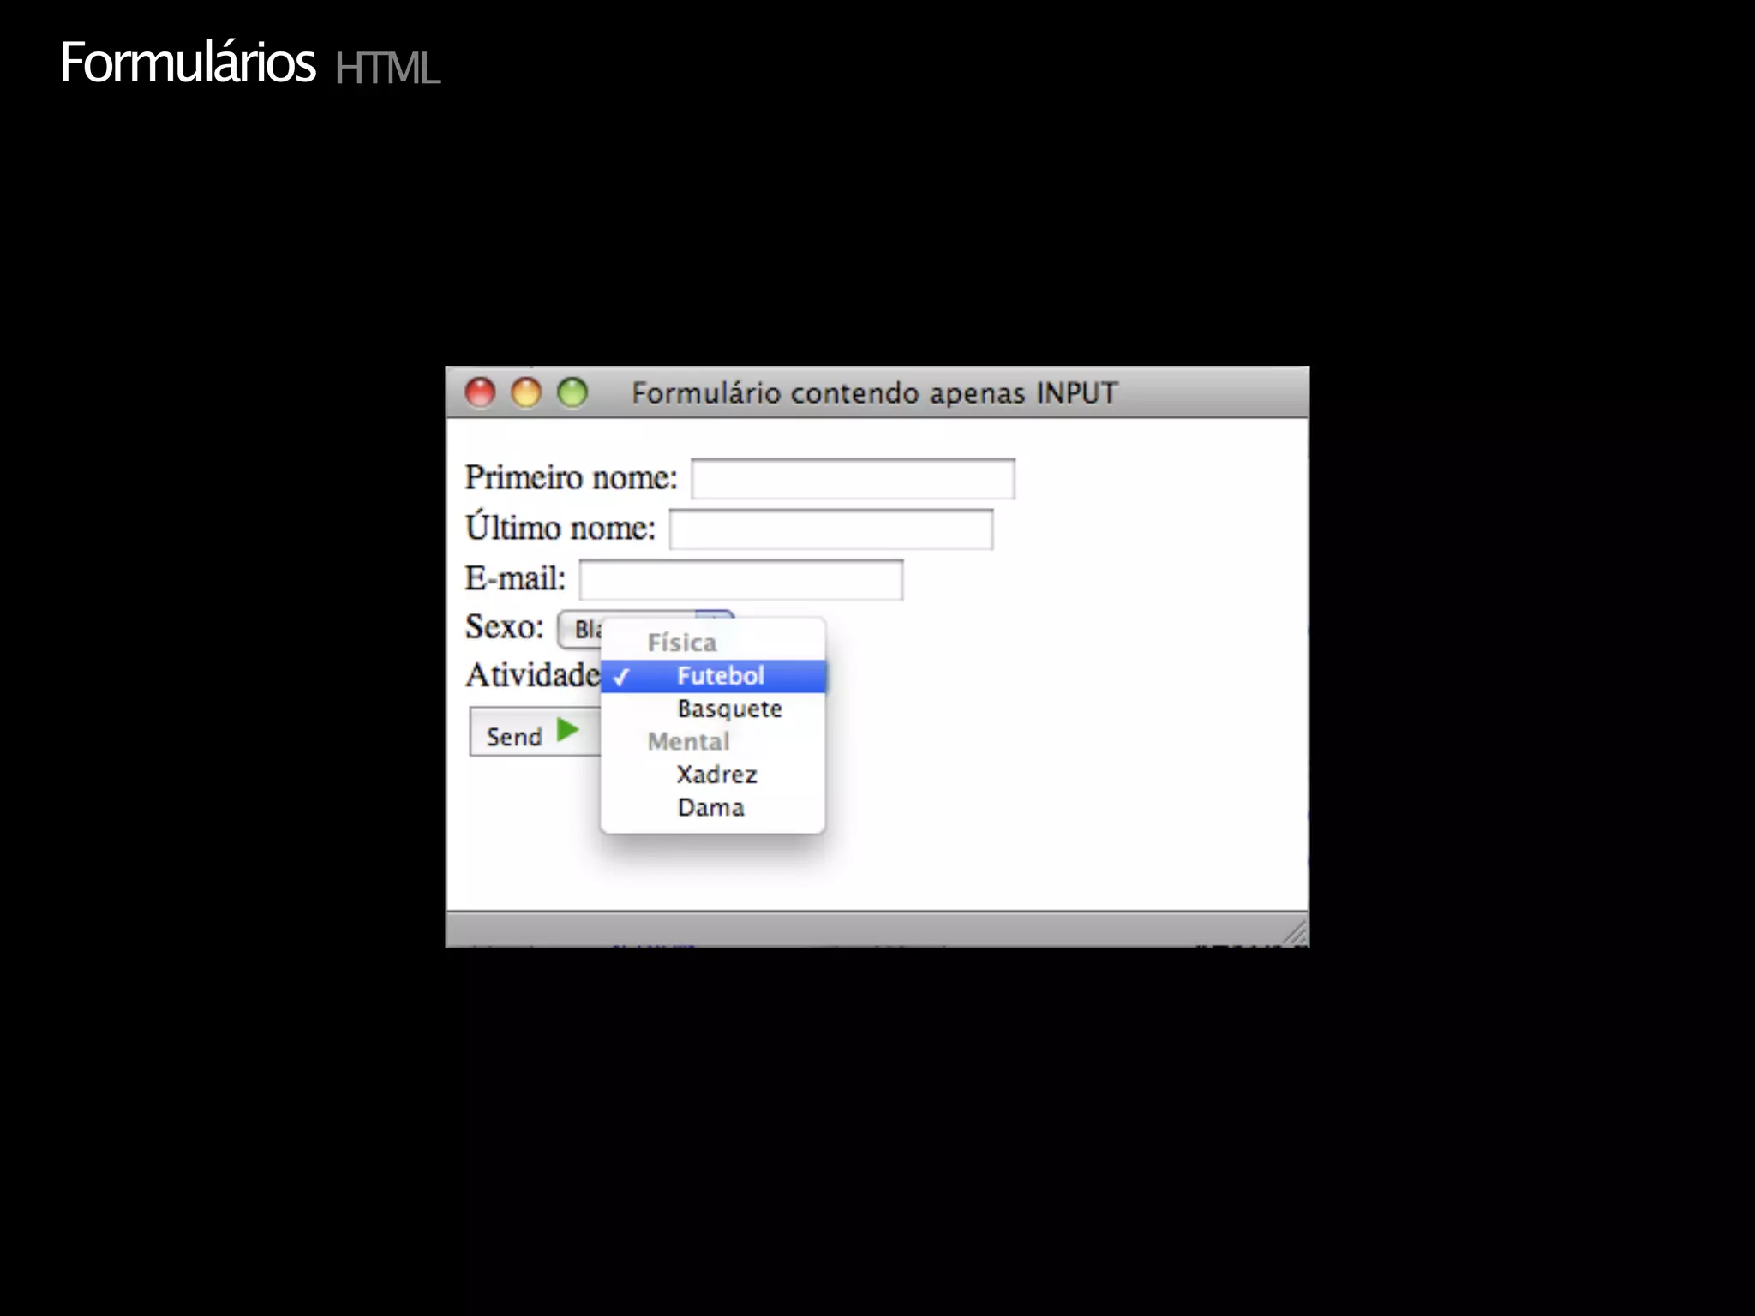The height and width of the screenshot is (1316, 1755).
Task: Focus the Último nome text field
Action: 830,529
